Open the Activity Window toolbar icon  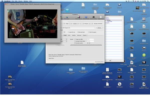point(93,18)
